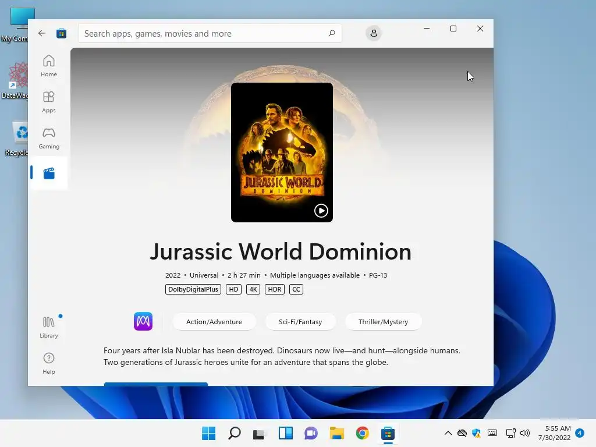This screenshot has height=447, width=596.
Task: Click the OneDrive cloud tray icon
Action: [x=462, y=433]
